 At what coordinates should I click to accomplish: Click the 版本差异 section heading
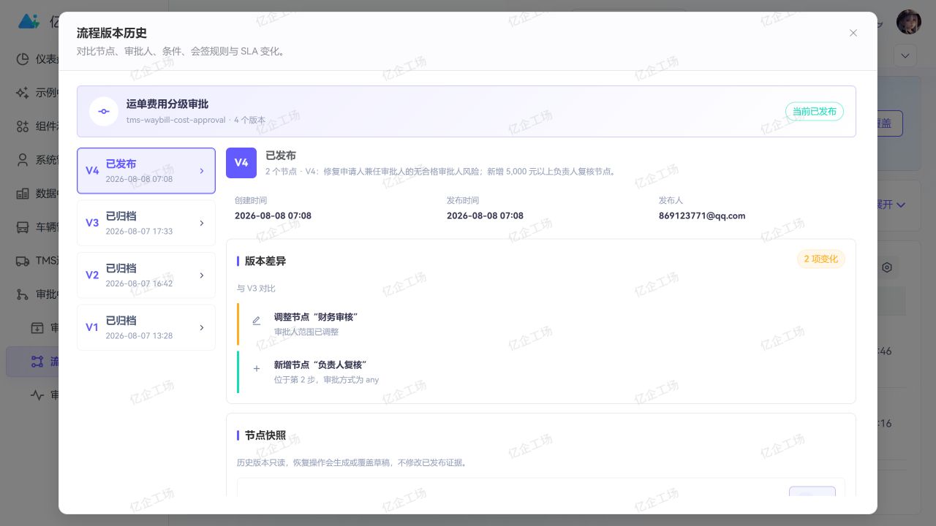point(265,261)
